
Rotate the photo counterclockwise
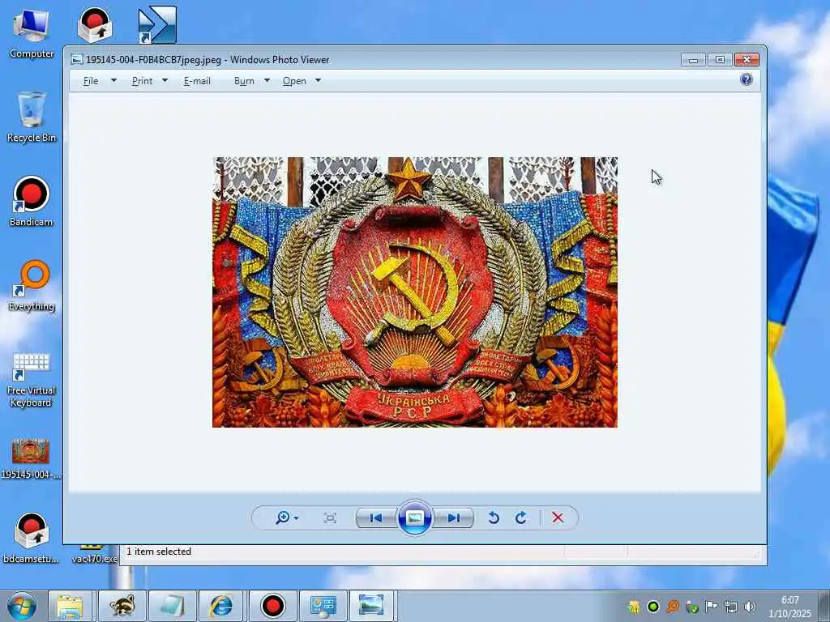[x=494, y=518]
